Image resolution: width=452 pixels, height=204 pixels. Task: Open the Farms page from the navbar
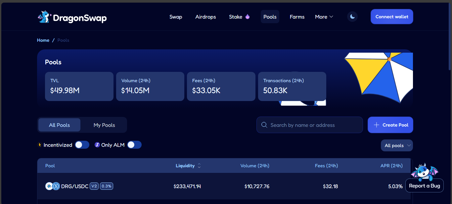[x=297, y=17]
